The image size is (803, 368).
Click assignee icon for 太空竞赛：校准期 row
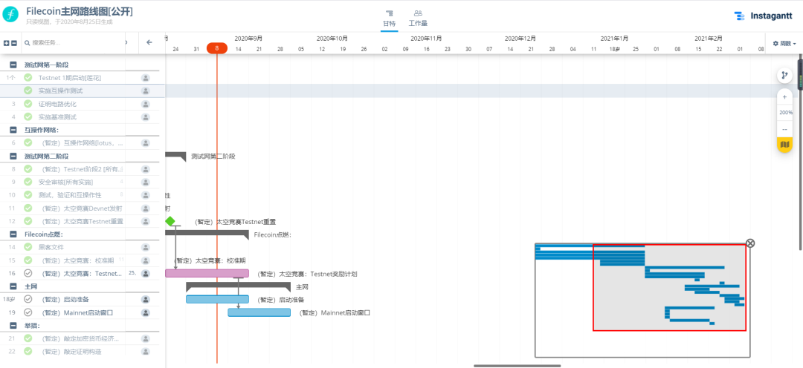point(146,260)
